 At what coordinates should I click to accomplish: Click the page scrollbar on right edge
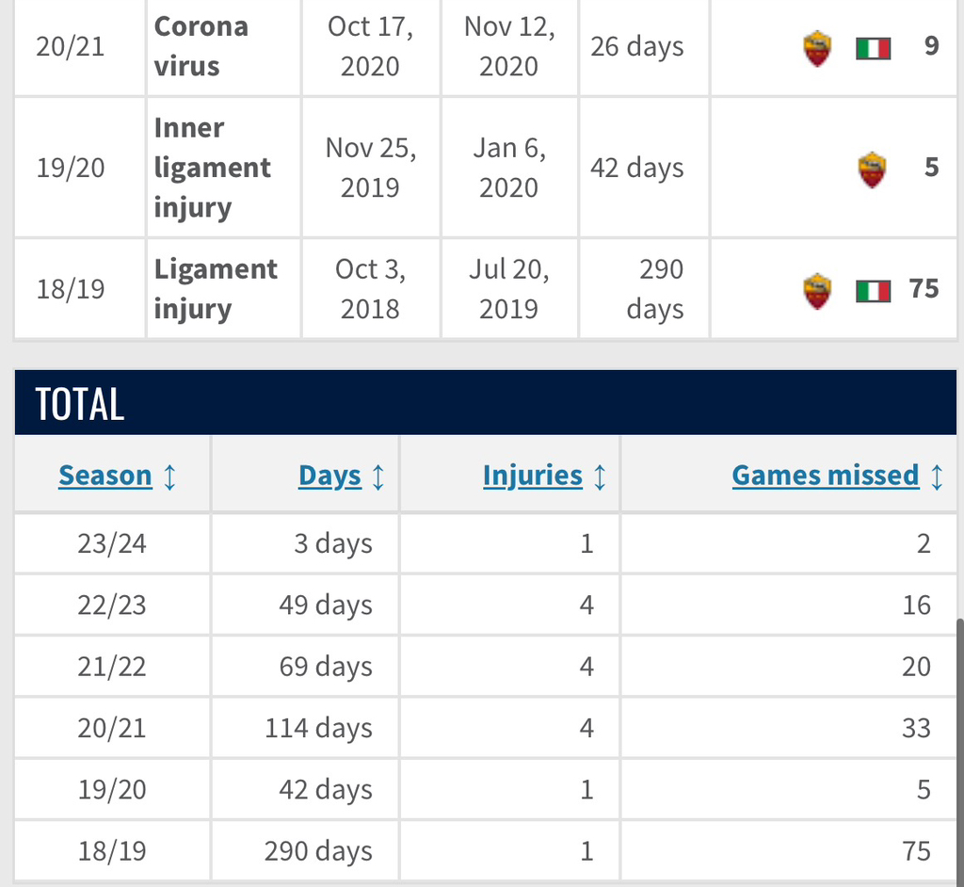959,750
